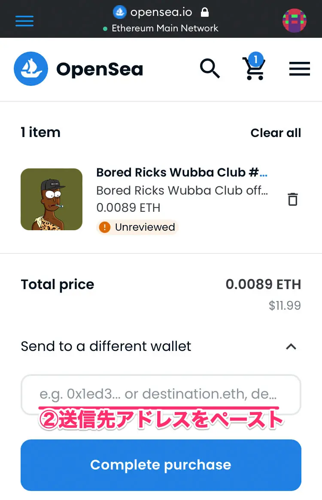Screen dimensions: 322x500
Task: Open the blue wallet browser hamburger menu
Action: [24, 21]
